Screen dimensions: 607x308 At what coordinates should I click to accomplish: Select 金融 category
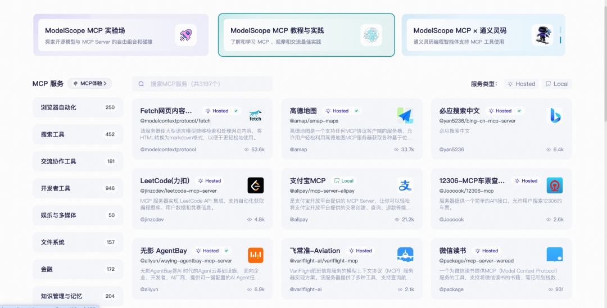coord(78,269)
